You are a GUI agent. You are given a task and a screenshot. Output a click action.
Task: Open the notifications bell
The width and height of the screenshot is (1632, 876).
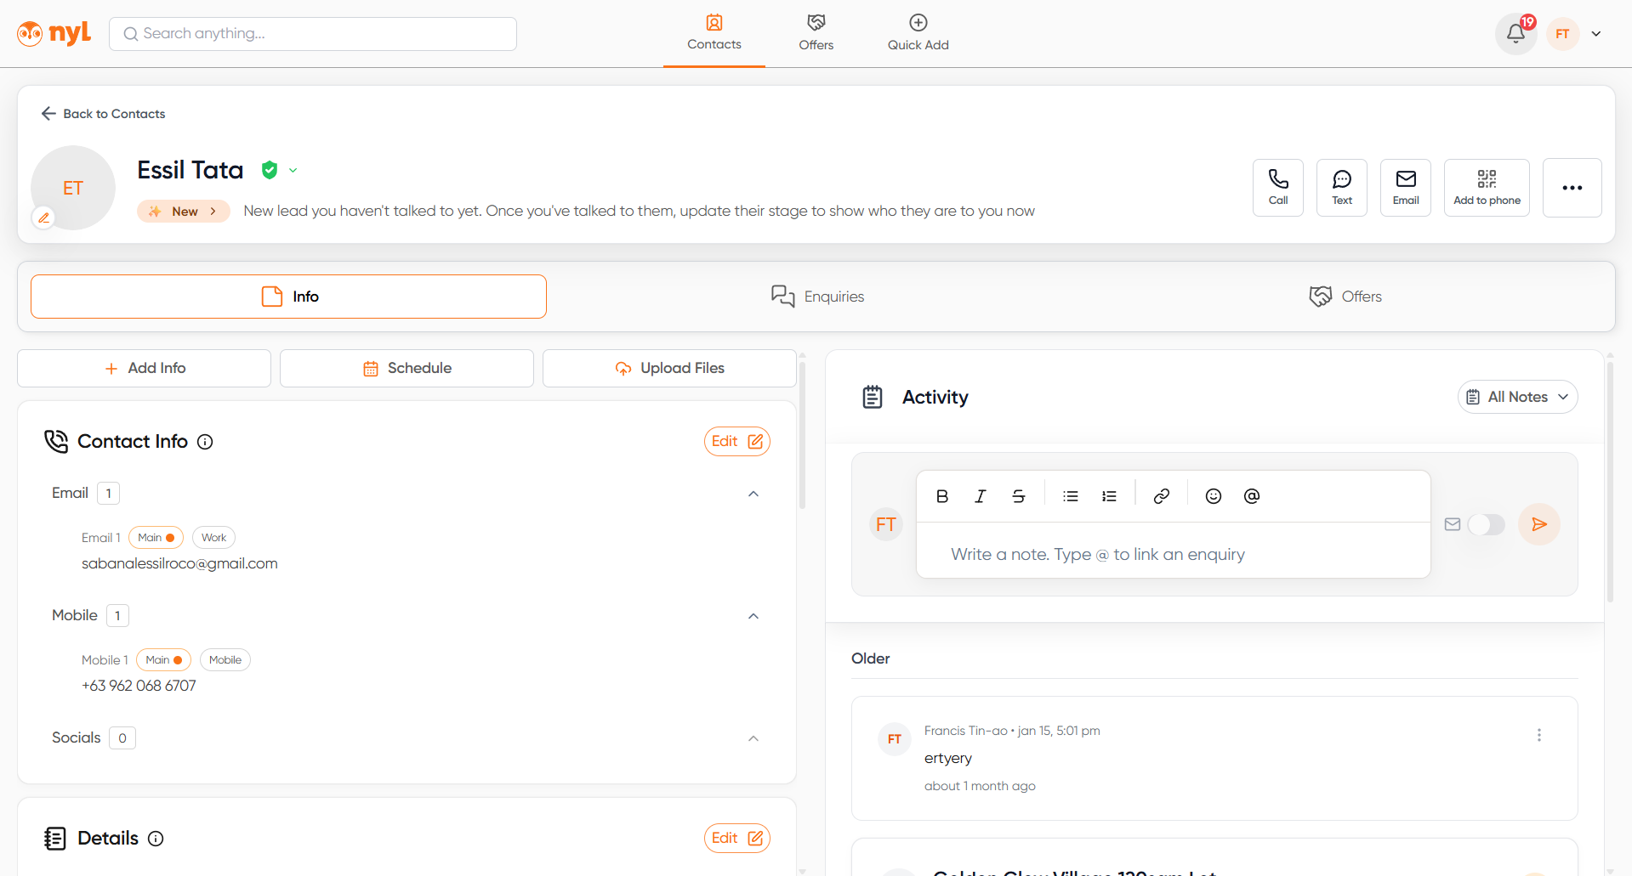tap(1515, 34)
